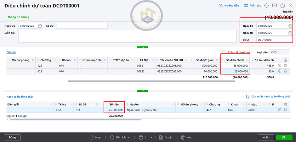Switch to Thông tin chung tab
This screenshot has height=142, width=296.
click(18, 17)
